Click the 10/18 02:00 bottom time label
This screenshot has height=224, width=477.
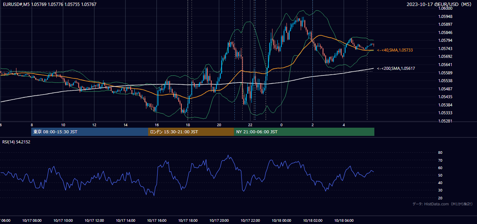(x=313, y=221)
